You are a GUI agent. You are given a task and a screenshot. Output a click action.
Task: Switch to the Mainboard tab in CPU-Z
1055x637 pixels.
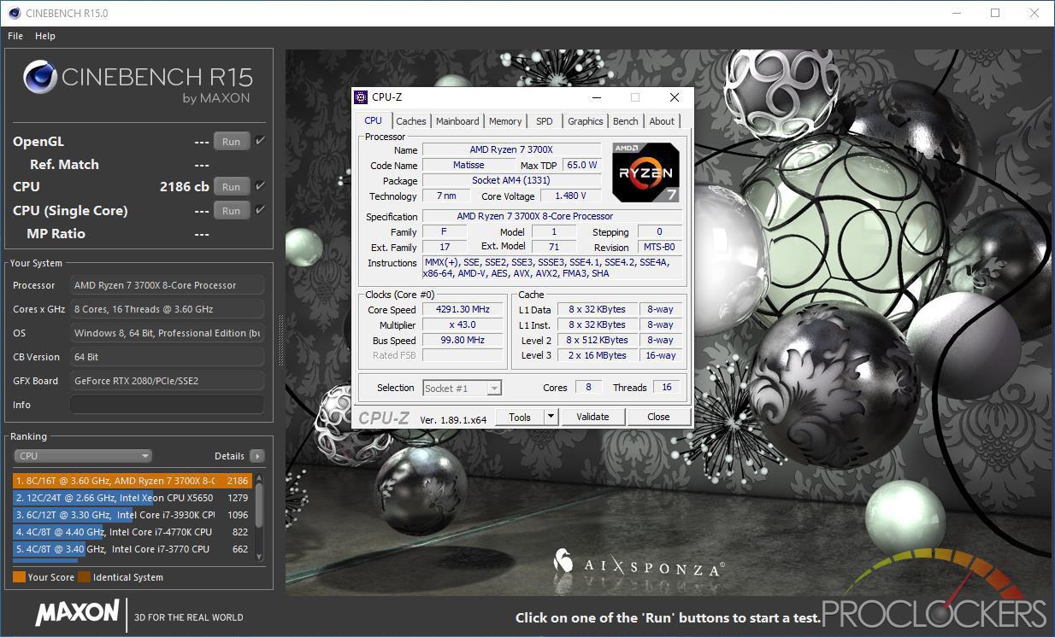457,121
